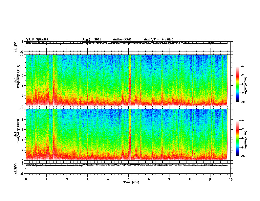
Task: Click the "3" tick on the Time axis
Action: pos(87,179)
